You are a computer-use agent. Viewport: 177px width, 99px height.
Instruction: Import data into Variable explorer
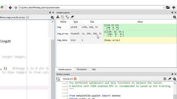coord(58,17)
